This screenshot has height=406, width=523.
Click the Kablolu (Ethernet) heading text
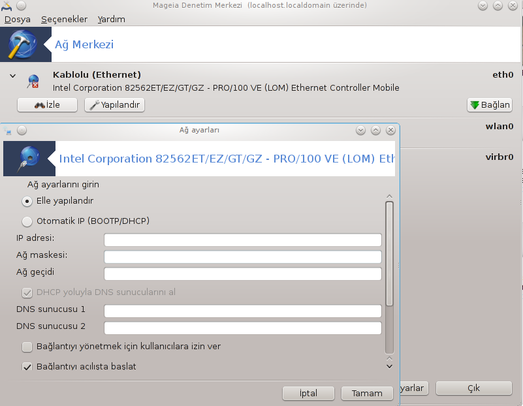click(97, 74)
